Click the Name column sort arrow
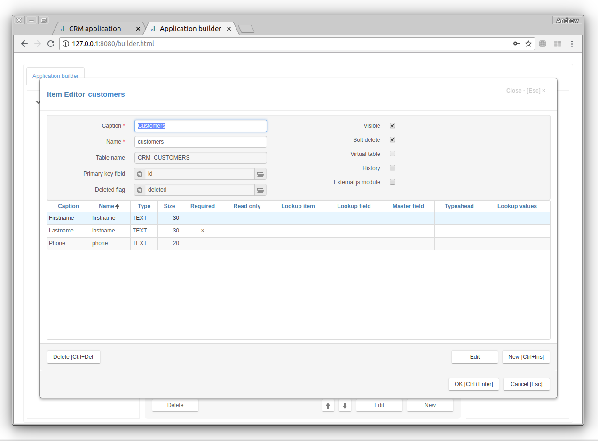 tap(118, 206)
